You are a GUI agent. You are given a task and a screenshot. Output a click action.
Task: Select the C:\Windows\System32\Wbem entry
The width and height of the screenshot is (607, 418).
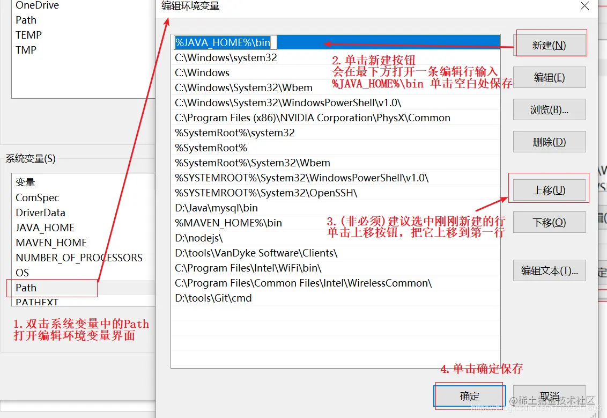[x=336, y=87]
